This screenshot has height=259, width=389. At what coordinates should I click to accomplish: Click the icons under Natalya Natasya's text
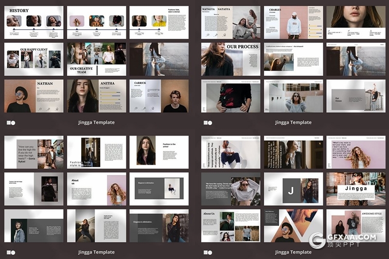click(x=216, y=35)
